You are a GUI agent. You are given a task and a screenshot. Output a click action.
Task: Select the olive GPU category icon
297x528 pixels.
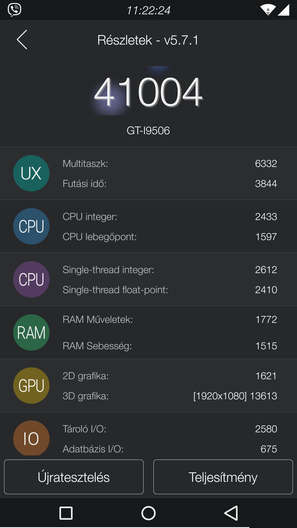pos(31,386)
